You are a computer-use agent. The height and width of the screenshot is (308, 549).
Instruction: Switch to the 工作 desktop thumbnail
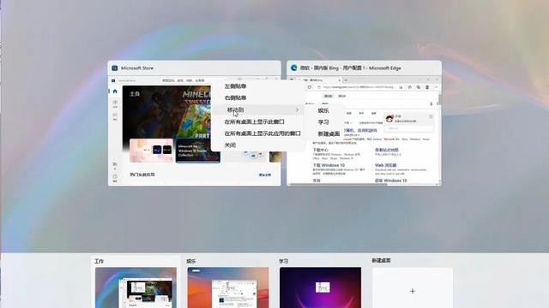(136, 287)
